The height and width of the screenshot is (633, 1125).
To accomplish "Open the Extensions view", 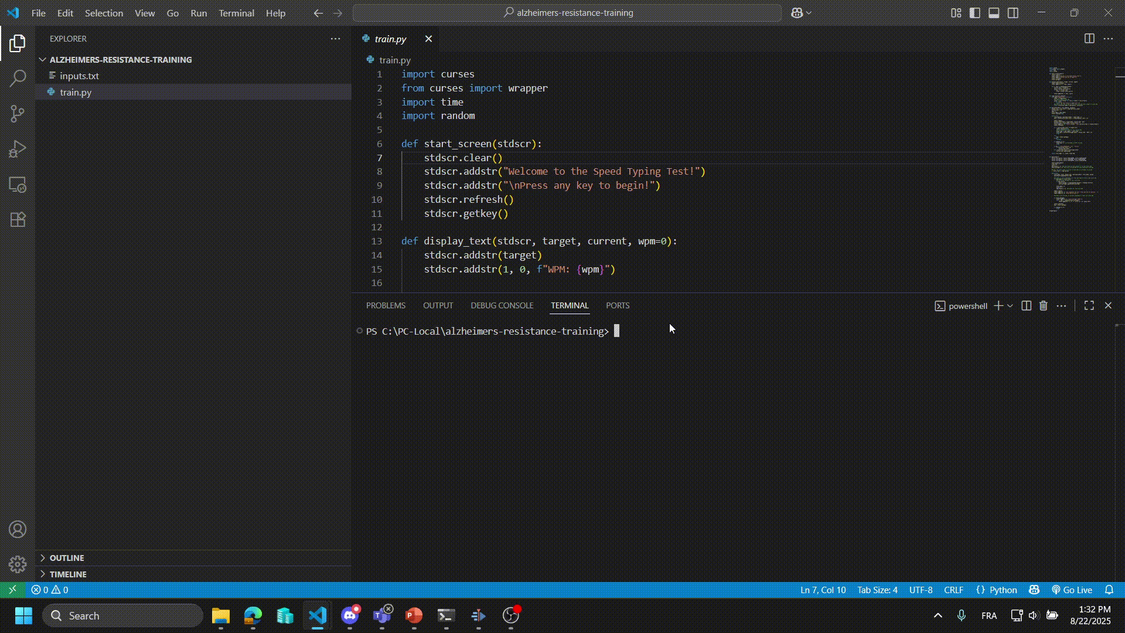I will (x=18, y=219).
